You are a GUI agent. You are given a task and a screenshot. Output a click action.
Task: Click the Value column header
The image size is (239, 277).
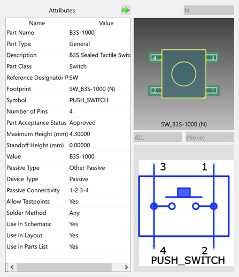pyautogui.click(x=106, y=23)
